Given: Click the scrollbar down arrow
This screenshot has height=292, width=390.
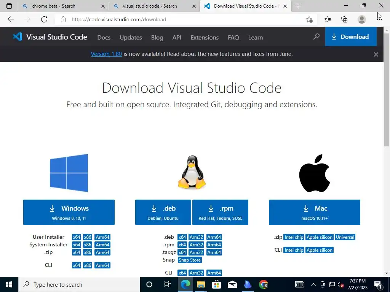Looking at the screenshot, I should pyautogui.click(x=387, y=273).
